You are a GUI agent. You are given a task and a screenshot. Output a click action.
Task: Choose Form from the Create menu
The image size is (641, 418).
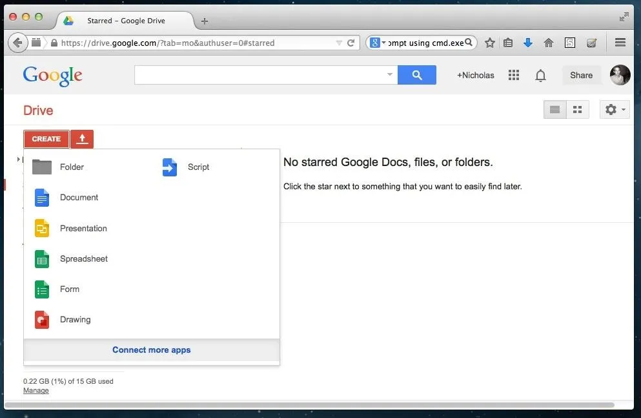click(70, 289)
